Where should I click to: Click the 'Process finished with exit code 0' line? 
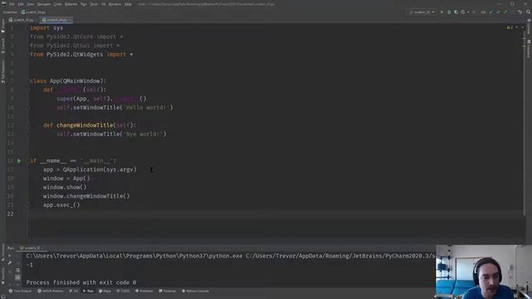tap(81, 282)
